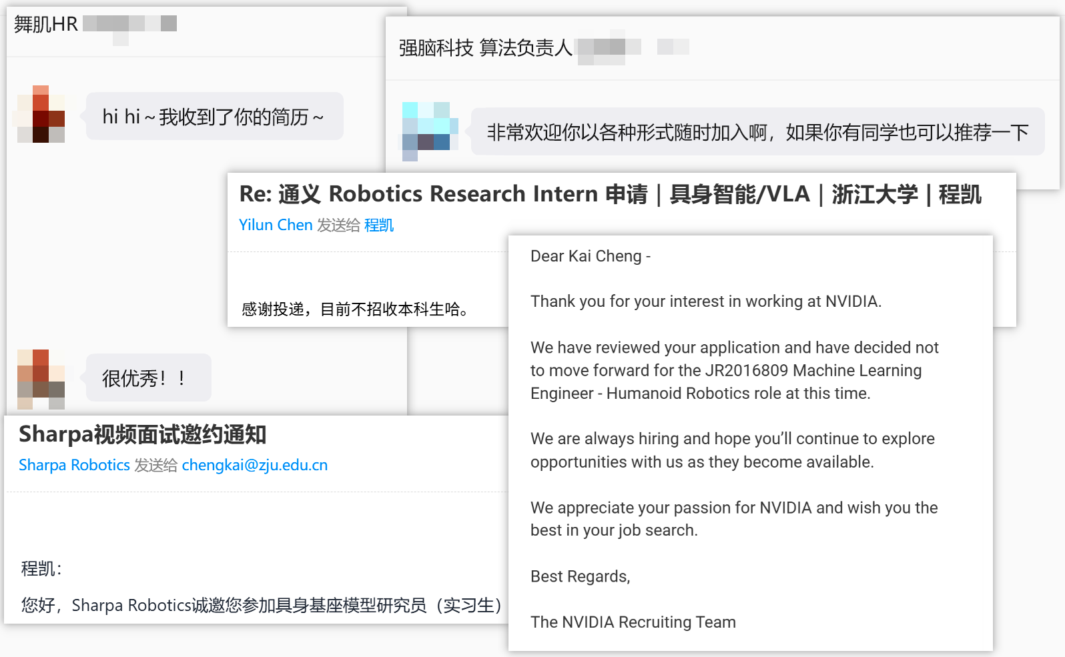The height and width of the screenshot is (657, 1065).
Task: Open recipient link 程凯 in 通义 email
Action: [379, 225]
